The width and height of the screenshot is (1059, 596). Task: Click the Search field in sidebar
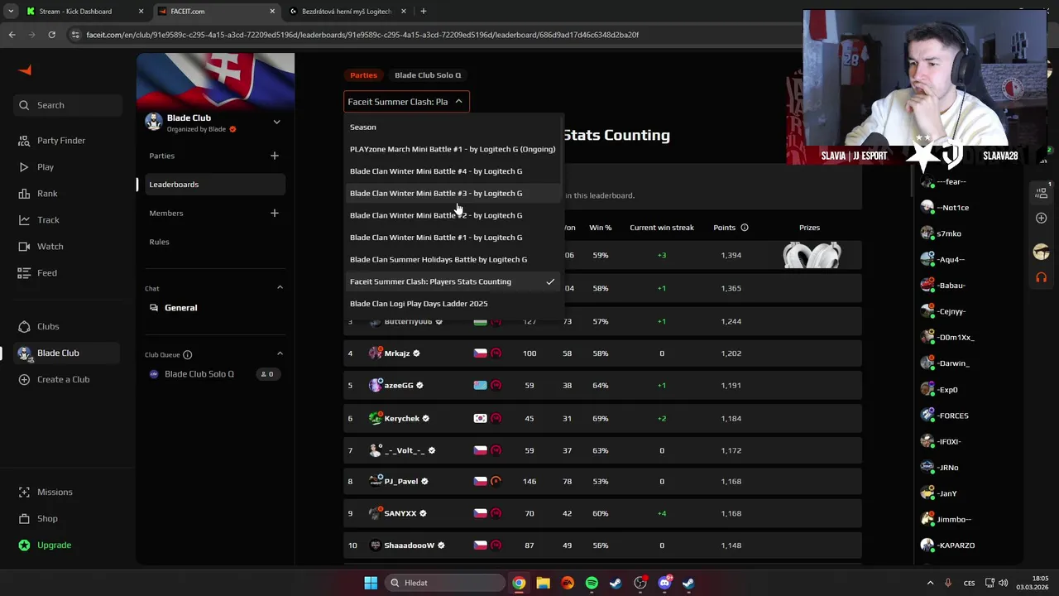pos(66,105)
